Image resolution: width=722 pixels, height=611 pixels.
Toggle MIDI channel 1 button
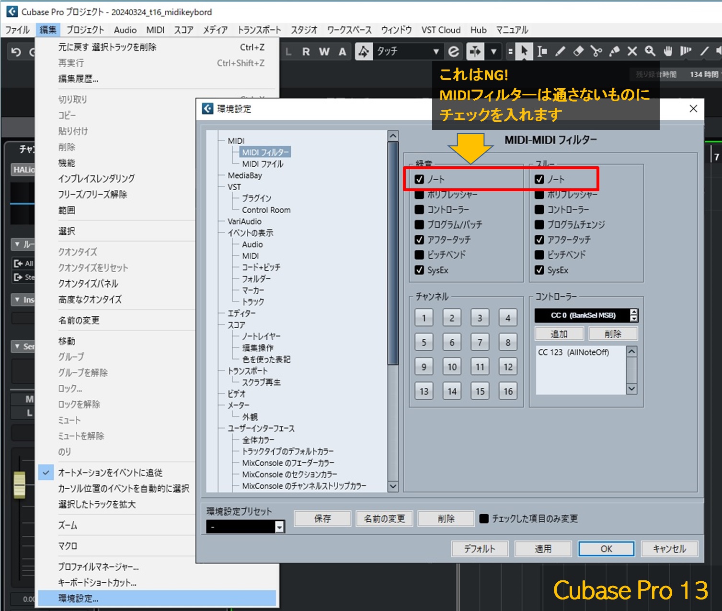(424, 318)
